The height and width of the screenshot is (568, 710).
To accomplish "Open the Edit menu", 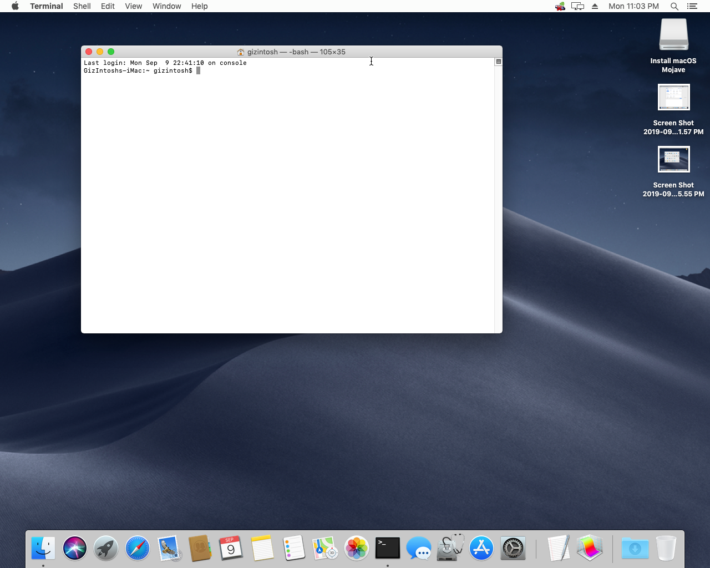I will [x=108, y=6].
